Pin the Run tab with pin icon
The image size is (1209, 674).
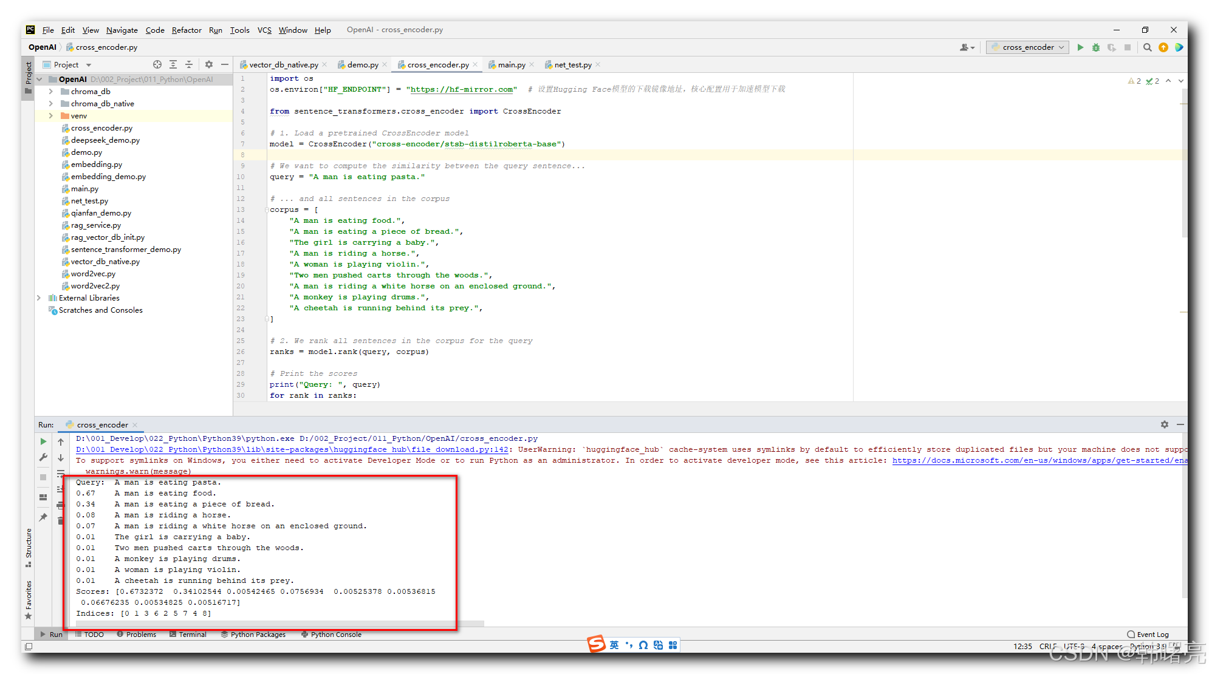pyautogui.click(x=43, y=517)
